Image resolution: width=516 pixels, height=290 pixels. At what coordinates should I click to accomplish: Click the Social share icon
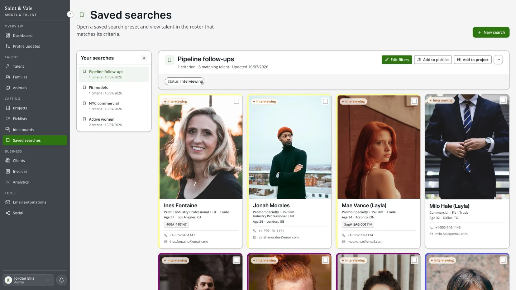8,213
